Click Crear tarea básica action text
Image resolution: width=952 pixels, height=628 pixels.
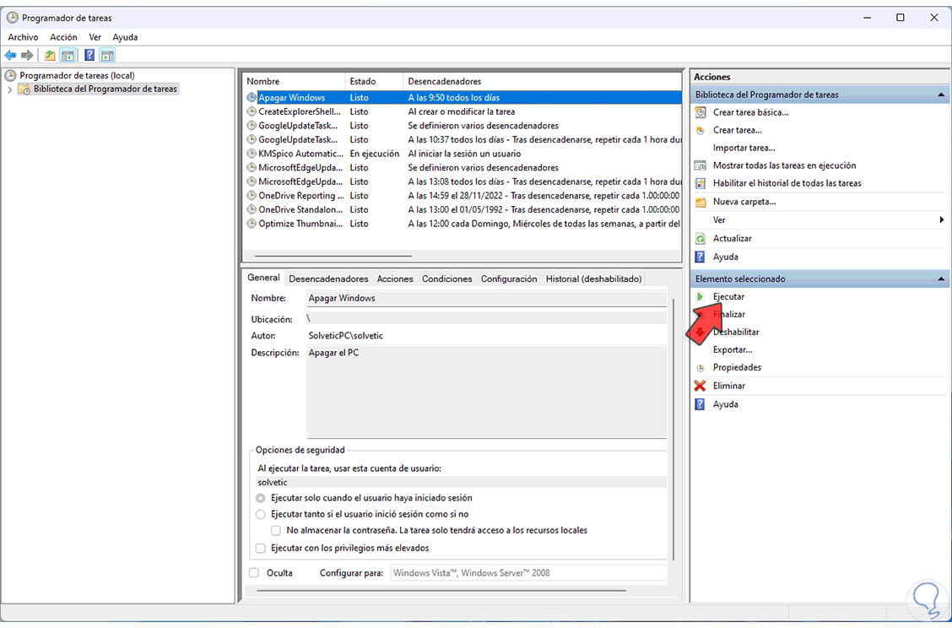pos(750,112)
